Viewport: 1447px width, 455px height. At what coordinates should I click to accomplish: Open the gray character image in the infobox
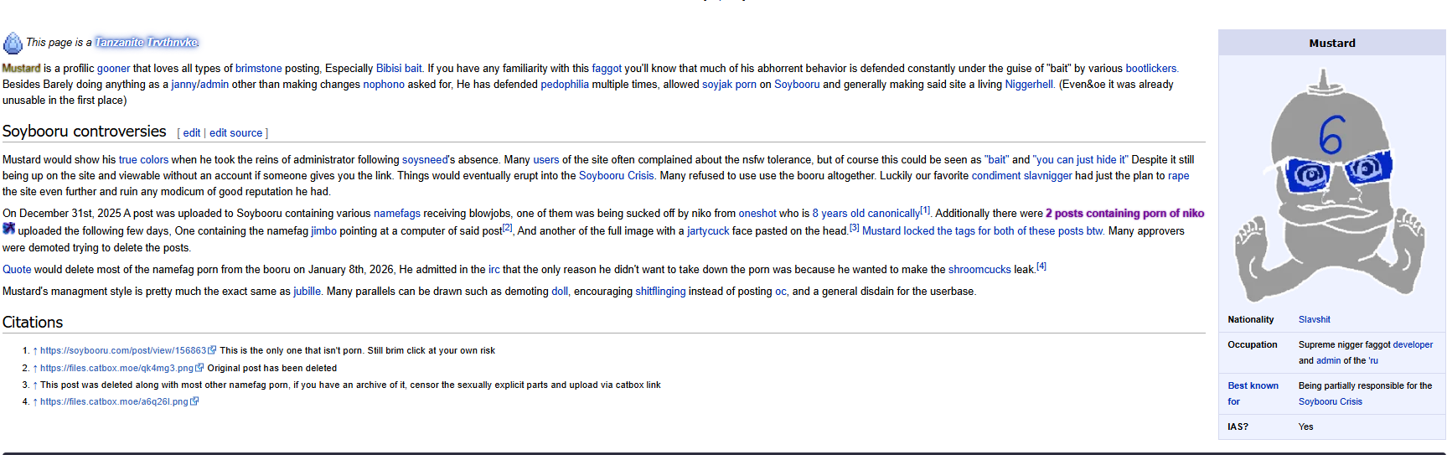[1331, 186]
